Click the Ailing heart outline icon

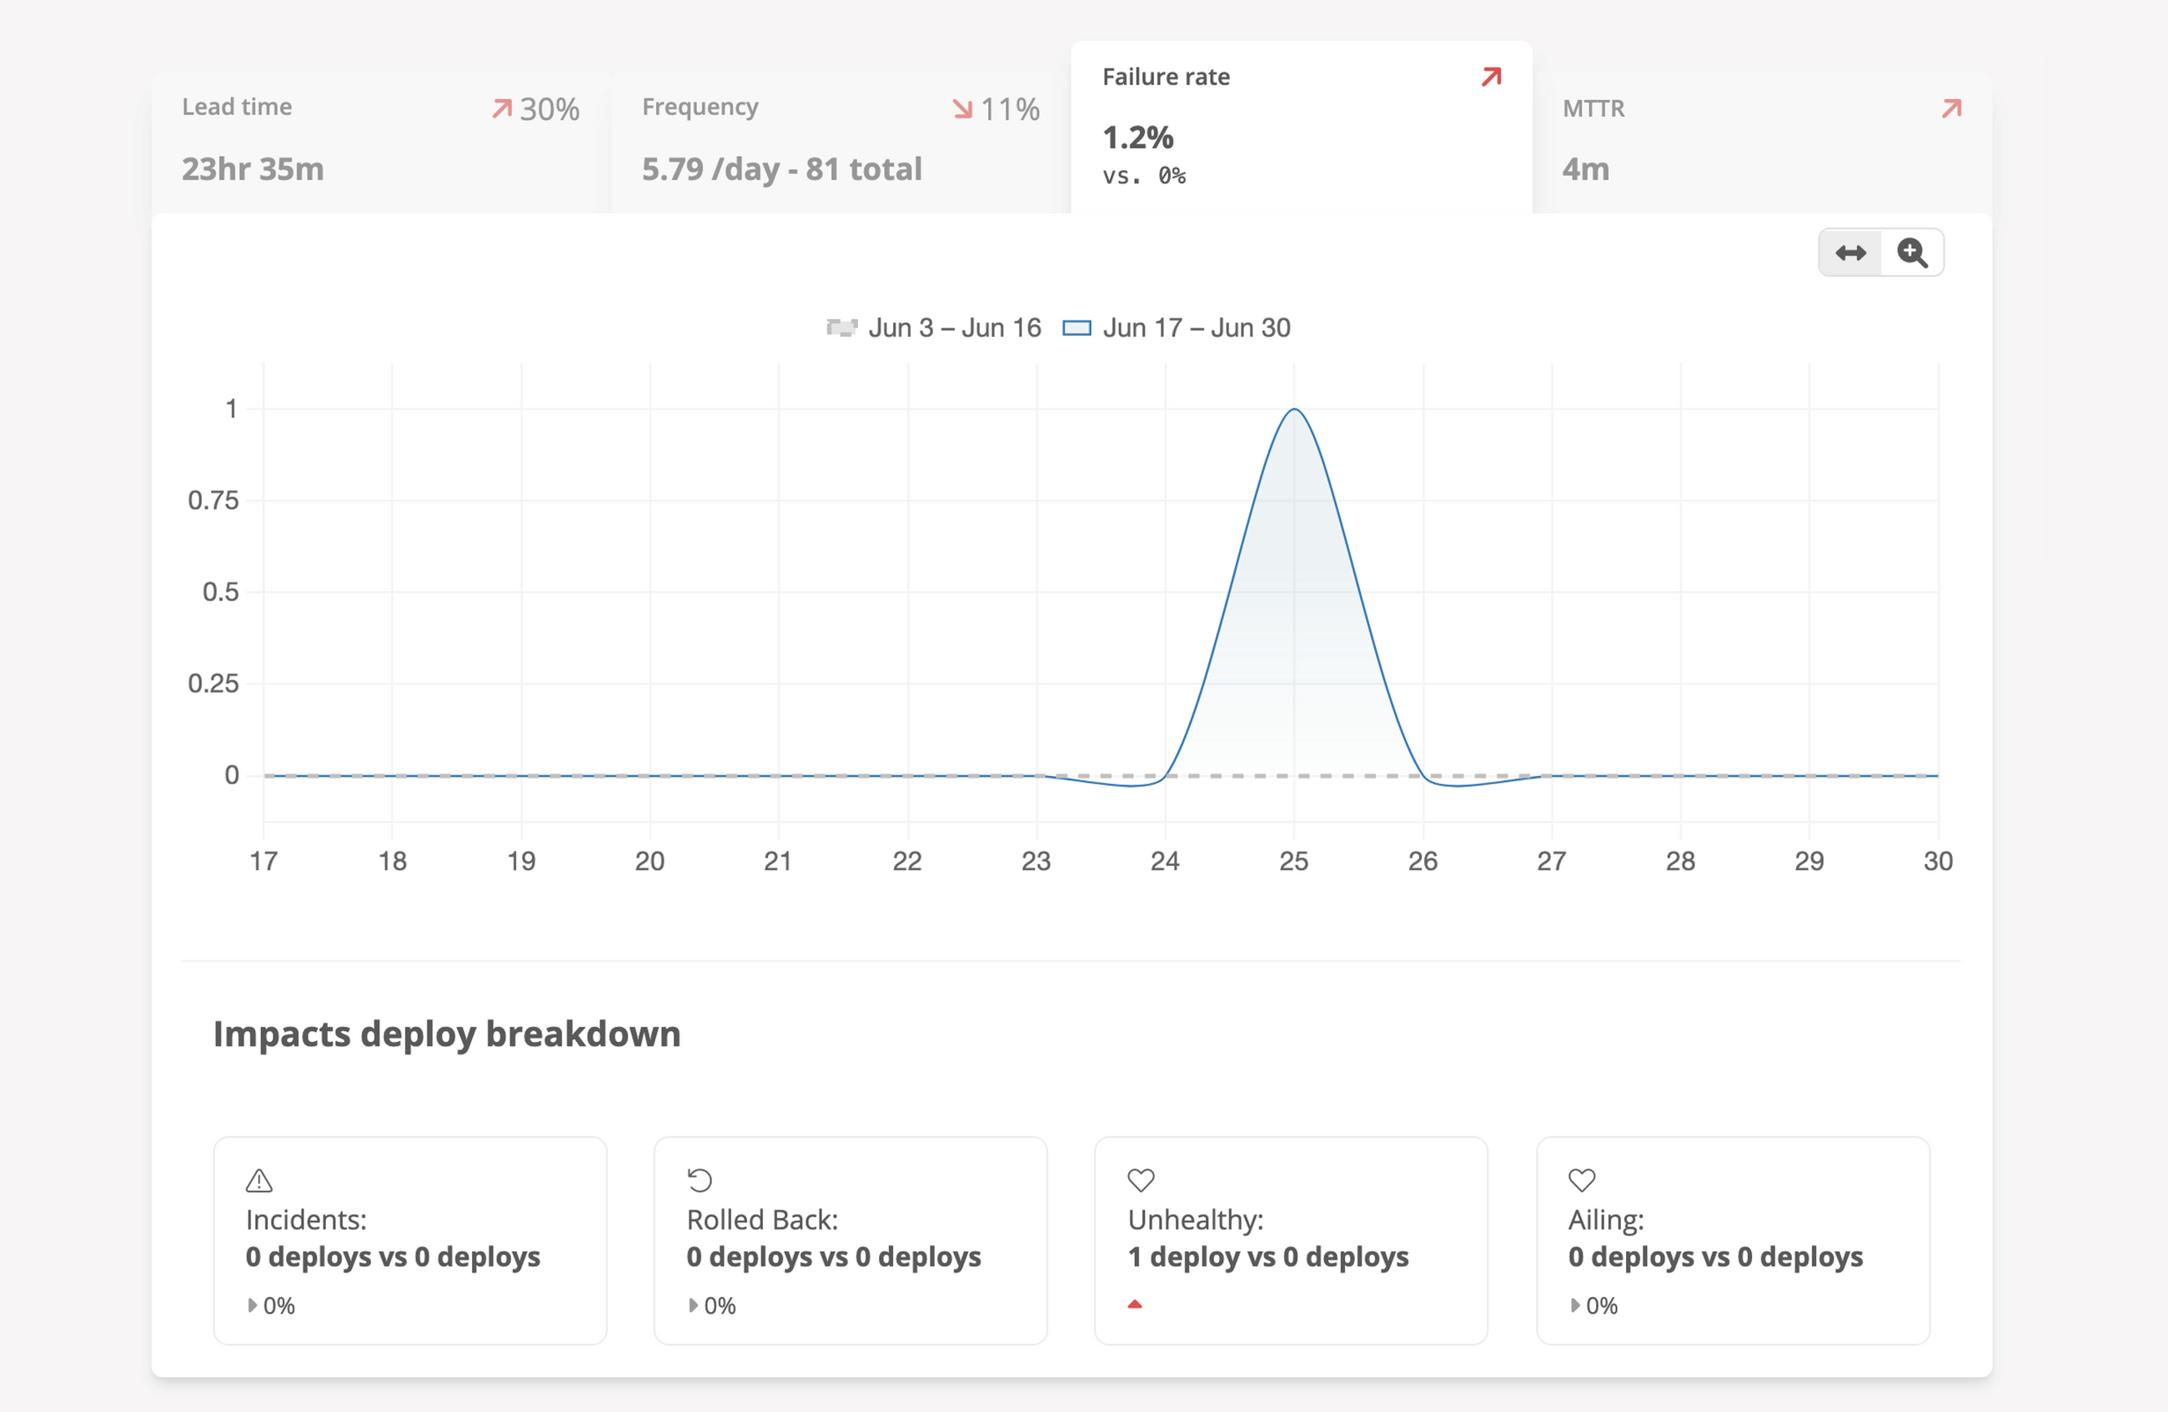(x=1581, y=1181)
